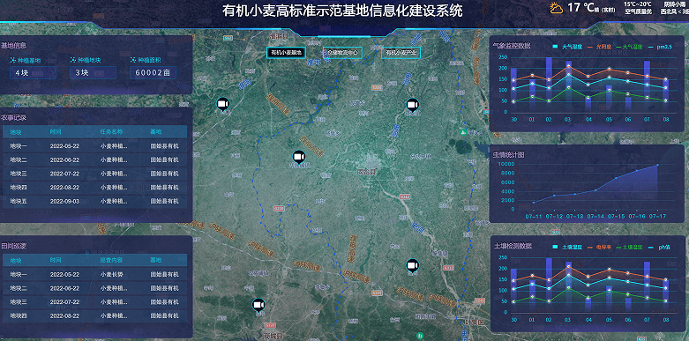Click the 固始县 label on the map
Viewport: 689px width, 341px height.
(366, 172)
